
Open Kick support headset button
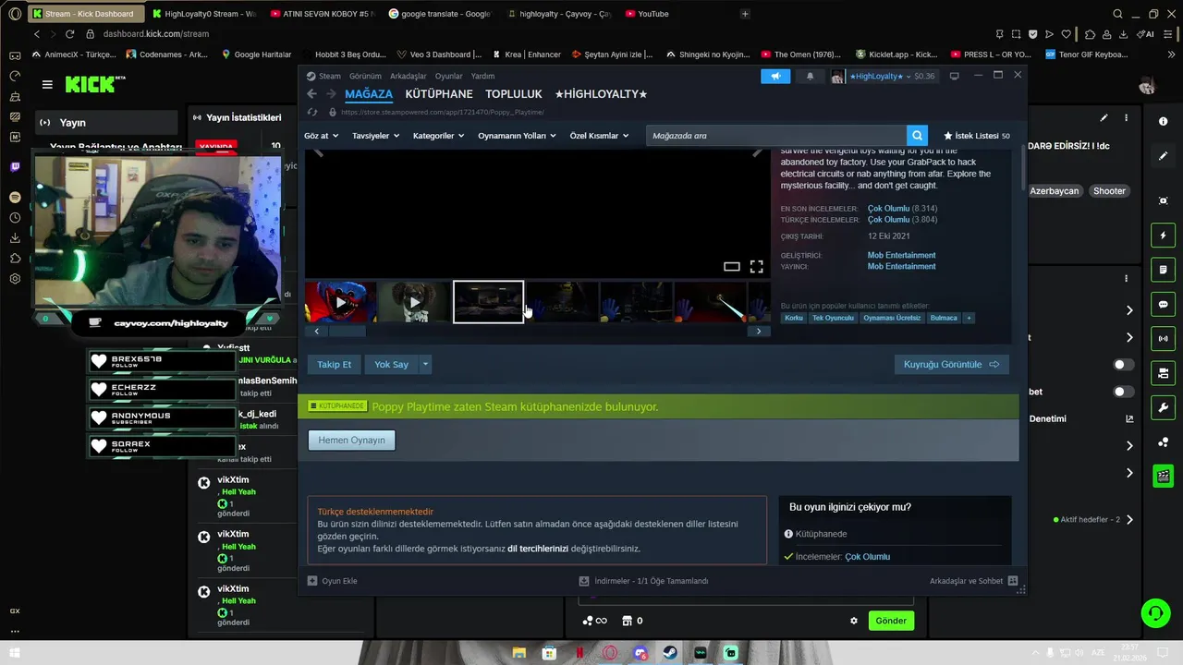point(1154,612)
